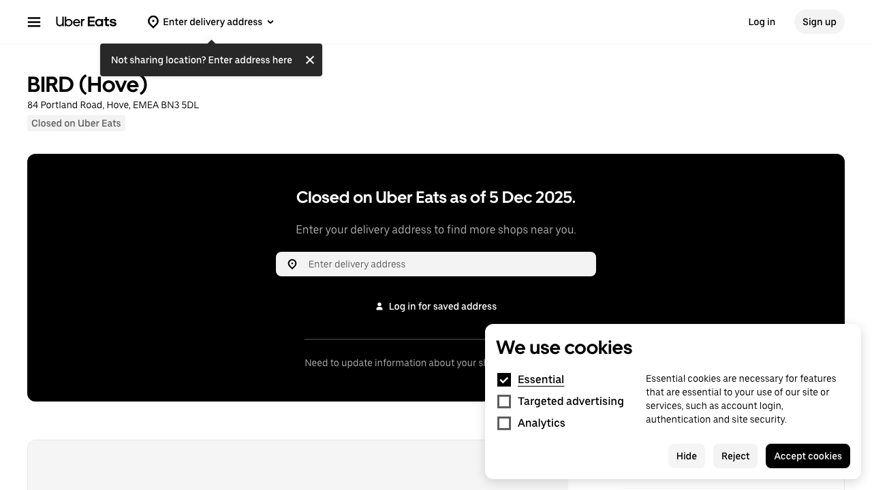872x490 pixels.
Task: Click Log in in the header
Action: tap(762, 22)
